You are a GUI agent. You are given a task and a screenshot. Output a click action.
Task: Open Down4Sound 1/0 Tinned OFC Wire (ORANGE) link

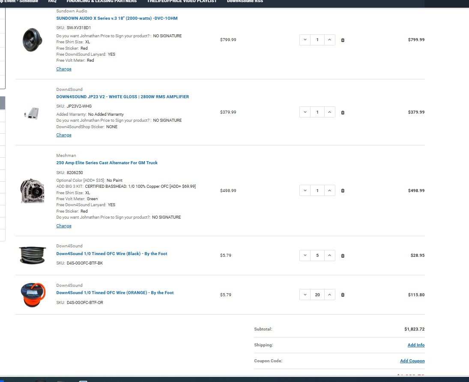tap(115, 293)
